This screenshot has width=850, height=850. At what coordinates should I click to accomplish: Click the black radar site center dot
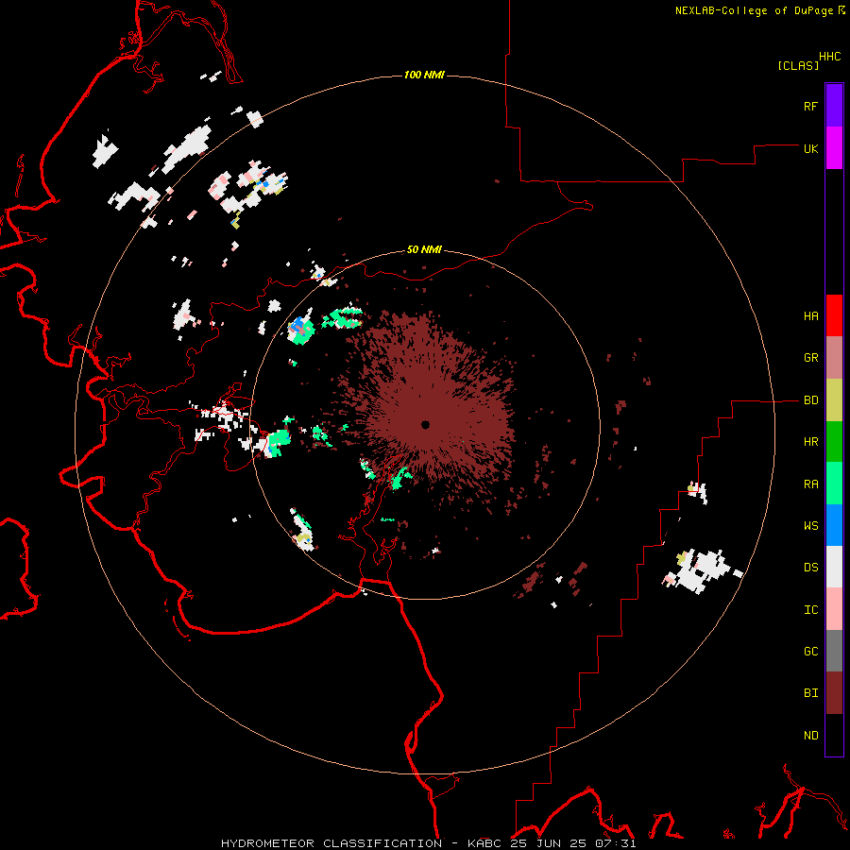pyautogui.click(x=426, y=425)
